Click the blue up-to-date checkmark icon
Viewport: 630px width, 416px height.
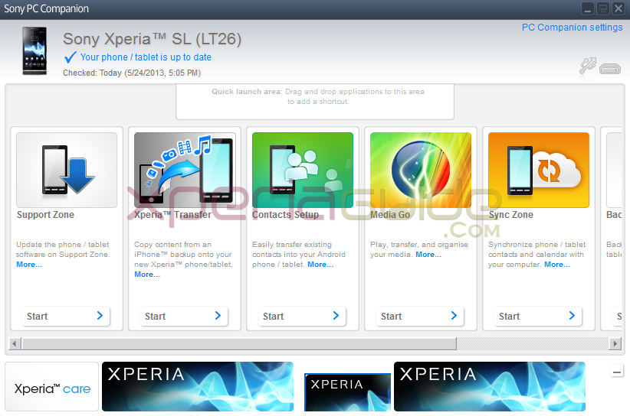(71, 57)
